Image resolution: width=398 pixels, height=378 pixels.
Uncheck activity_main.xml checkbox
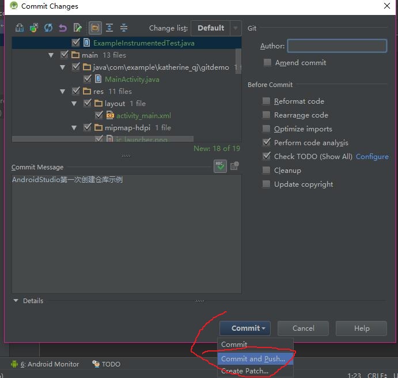point(99,115)
